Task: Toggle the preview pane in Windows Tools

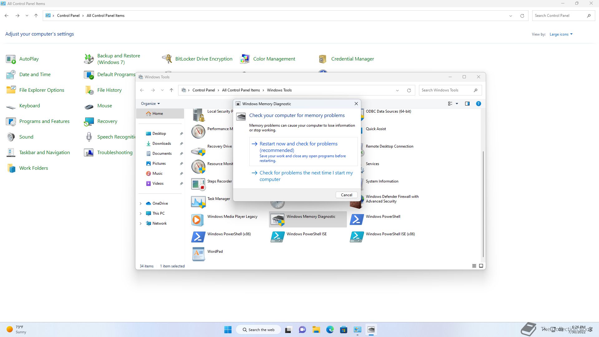Action: point(467,104)
